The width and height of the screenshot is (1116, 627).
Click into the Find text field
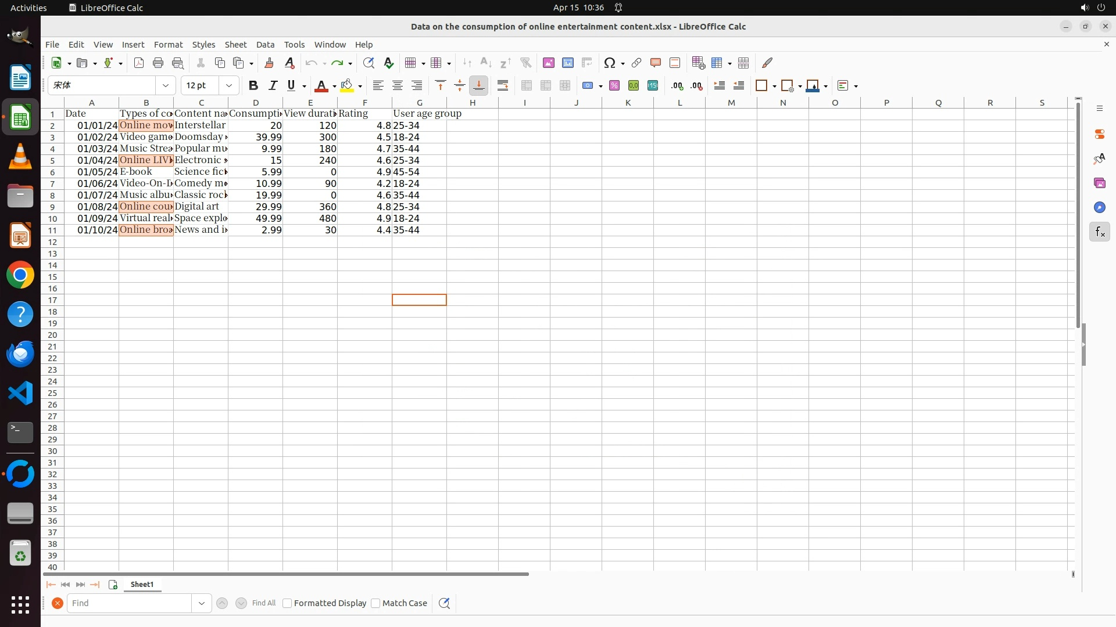point(129,603)
